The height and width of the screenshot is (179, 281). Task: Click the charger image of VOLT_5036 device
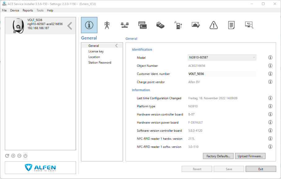[18, 26]
